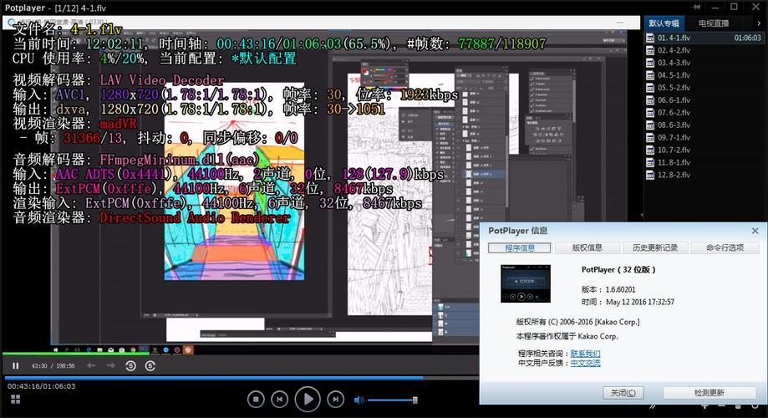768x418 pixels.
Task: Click the colorful artwork canvas in the video
Action: tap(234, 181)
